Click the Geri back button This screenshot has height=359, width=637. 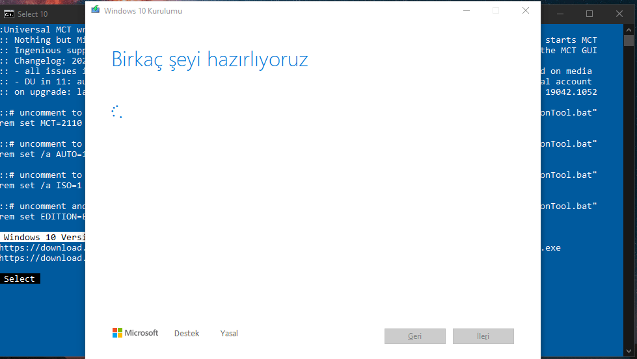(x=414, y=336)
